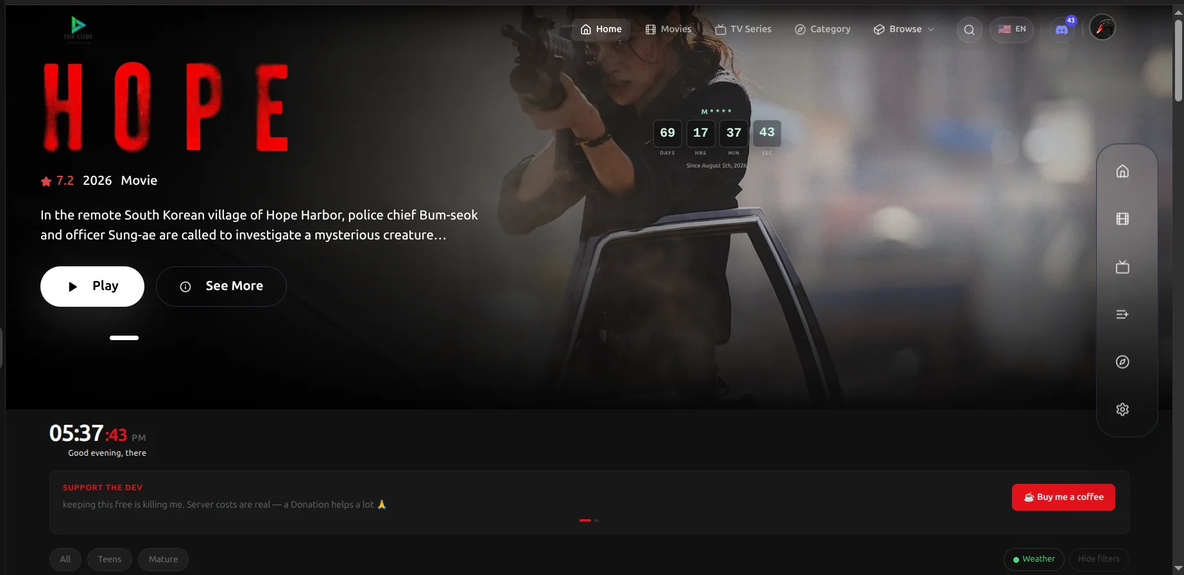This screenshot has height=575, width=1184.
Task: Open the settings gear in the floating sidebar
Action: [1122, 409]
